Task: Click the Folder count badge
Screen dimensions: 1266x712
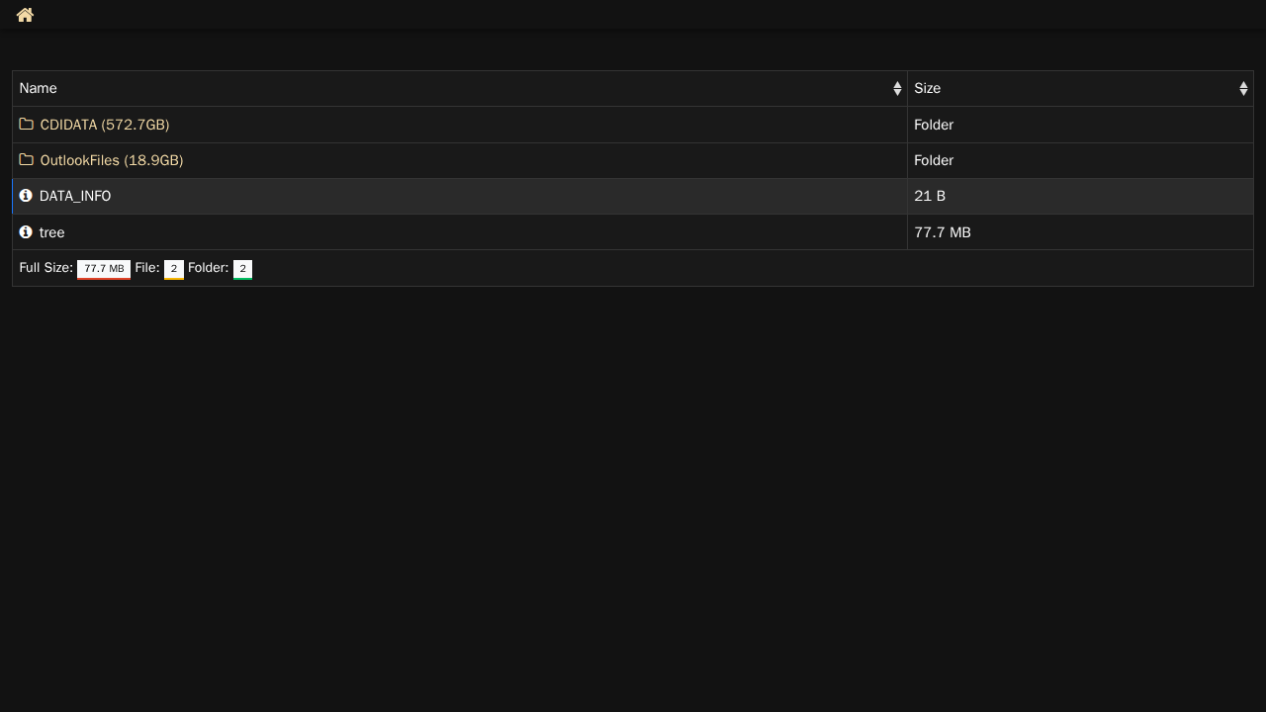Action: pyautogui.click(x=242, y=269)
